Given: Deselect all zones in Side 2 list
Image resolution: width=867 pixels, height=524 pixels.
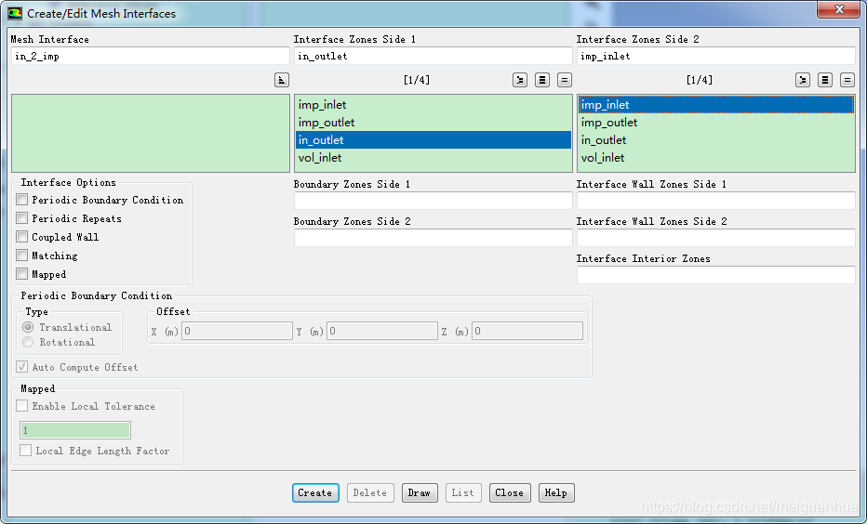Looking at the screenshot, I should [x=847, y=80].
